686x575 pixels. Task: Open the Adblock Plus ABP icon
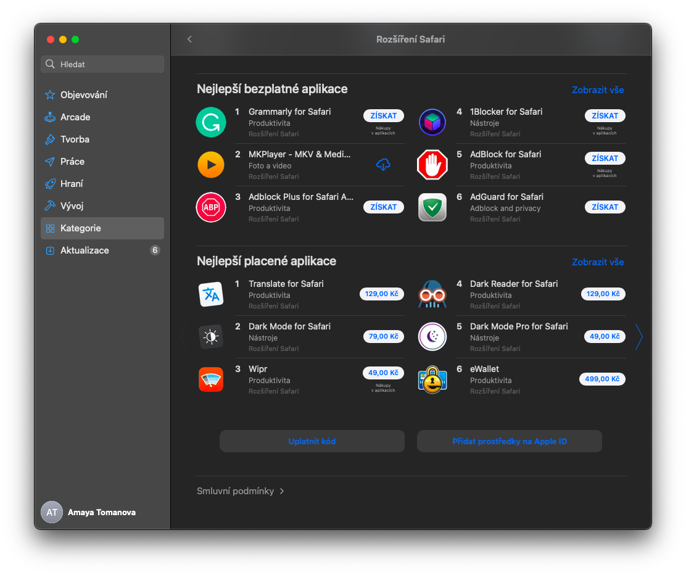[x=211, y=207]
